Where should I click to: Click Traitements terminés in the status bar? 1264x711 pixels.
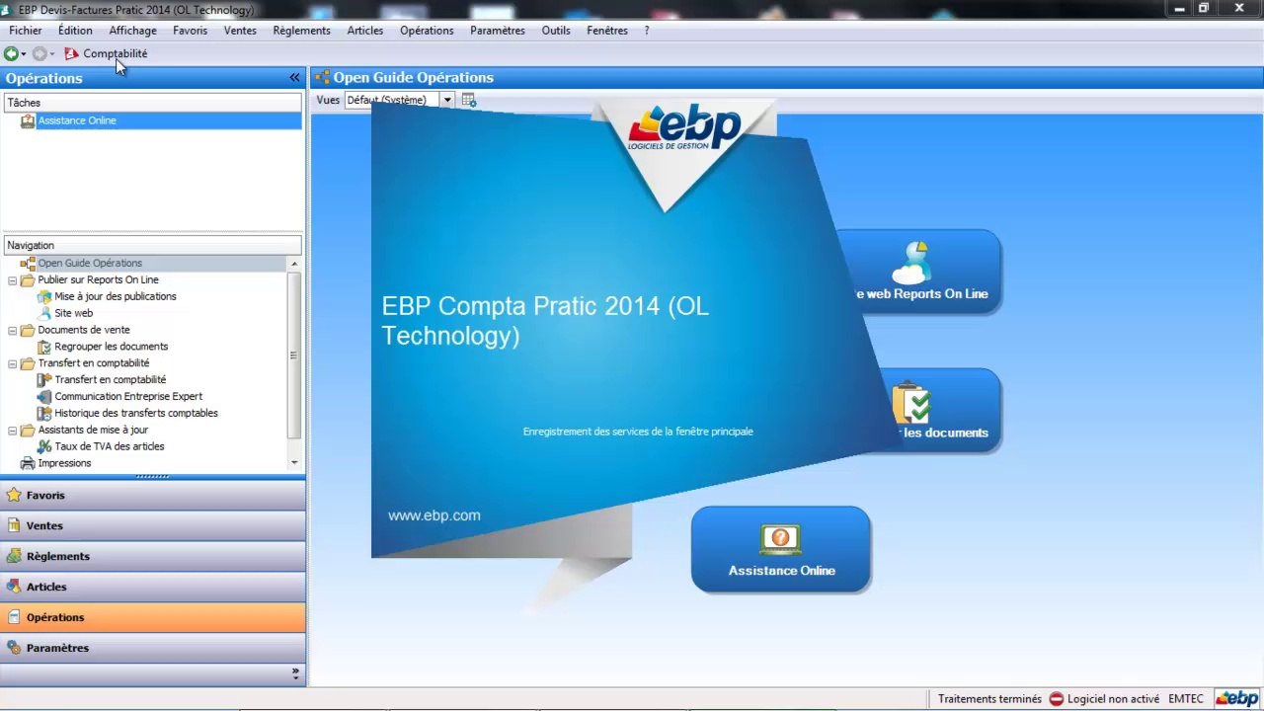point(989,699)
